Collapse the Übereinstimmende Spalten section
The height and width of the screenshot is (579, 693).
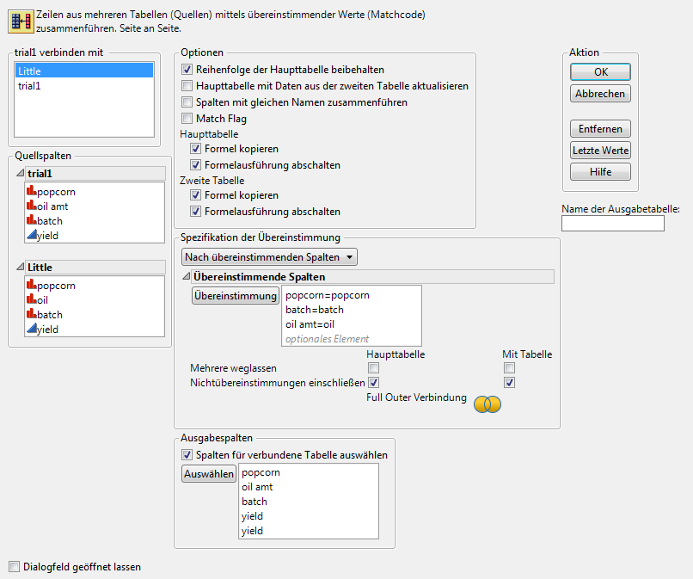(x=187, y=277)
